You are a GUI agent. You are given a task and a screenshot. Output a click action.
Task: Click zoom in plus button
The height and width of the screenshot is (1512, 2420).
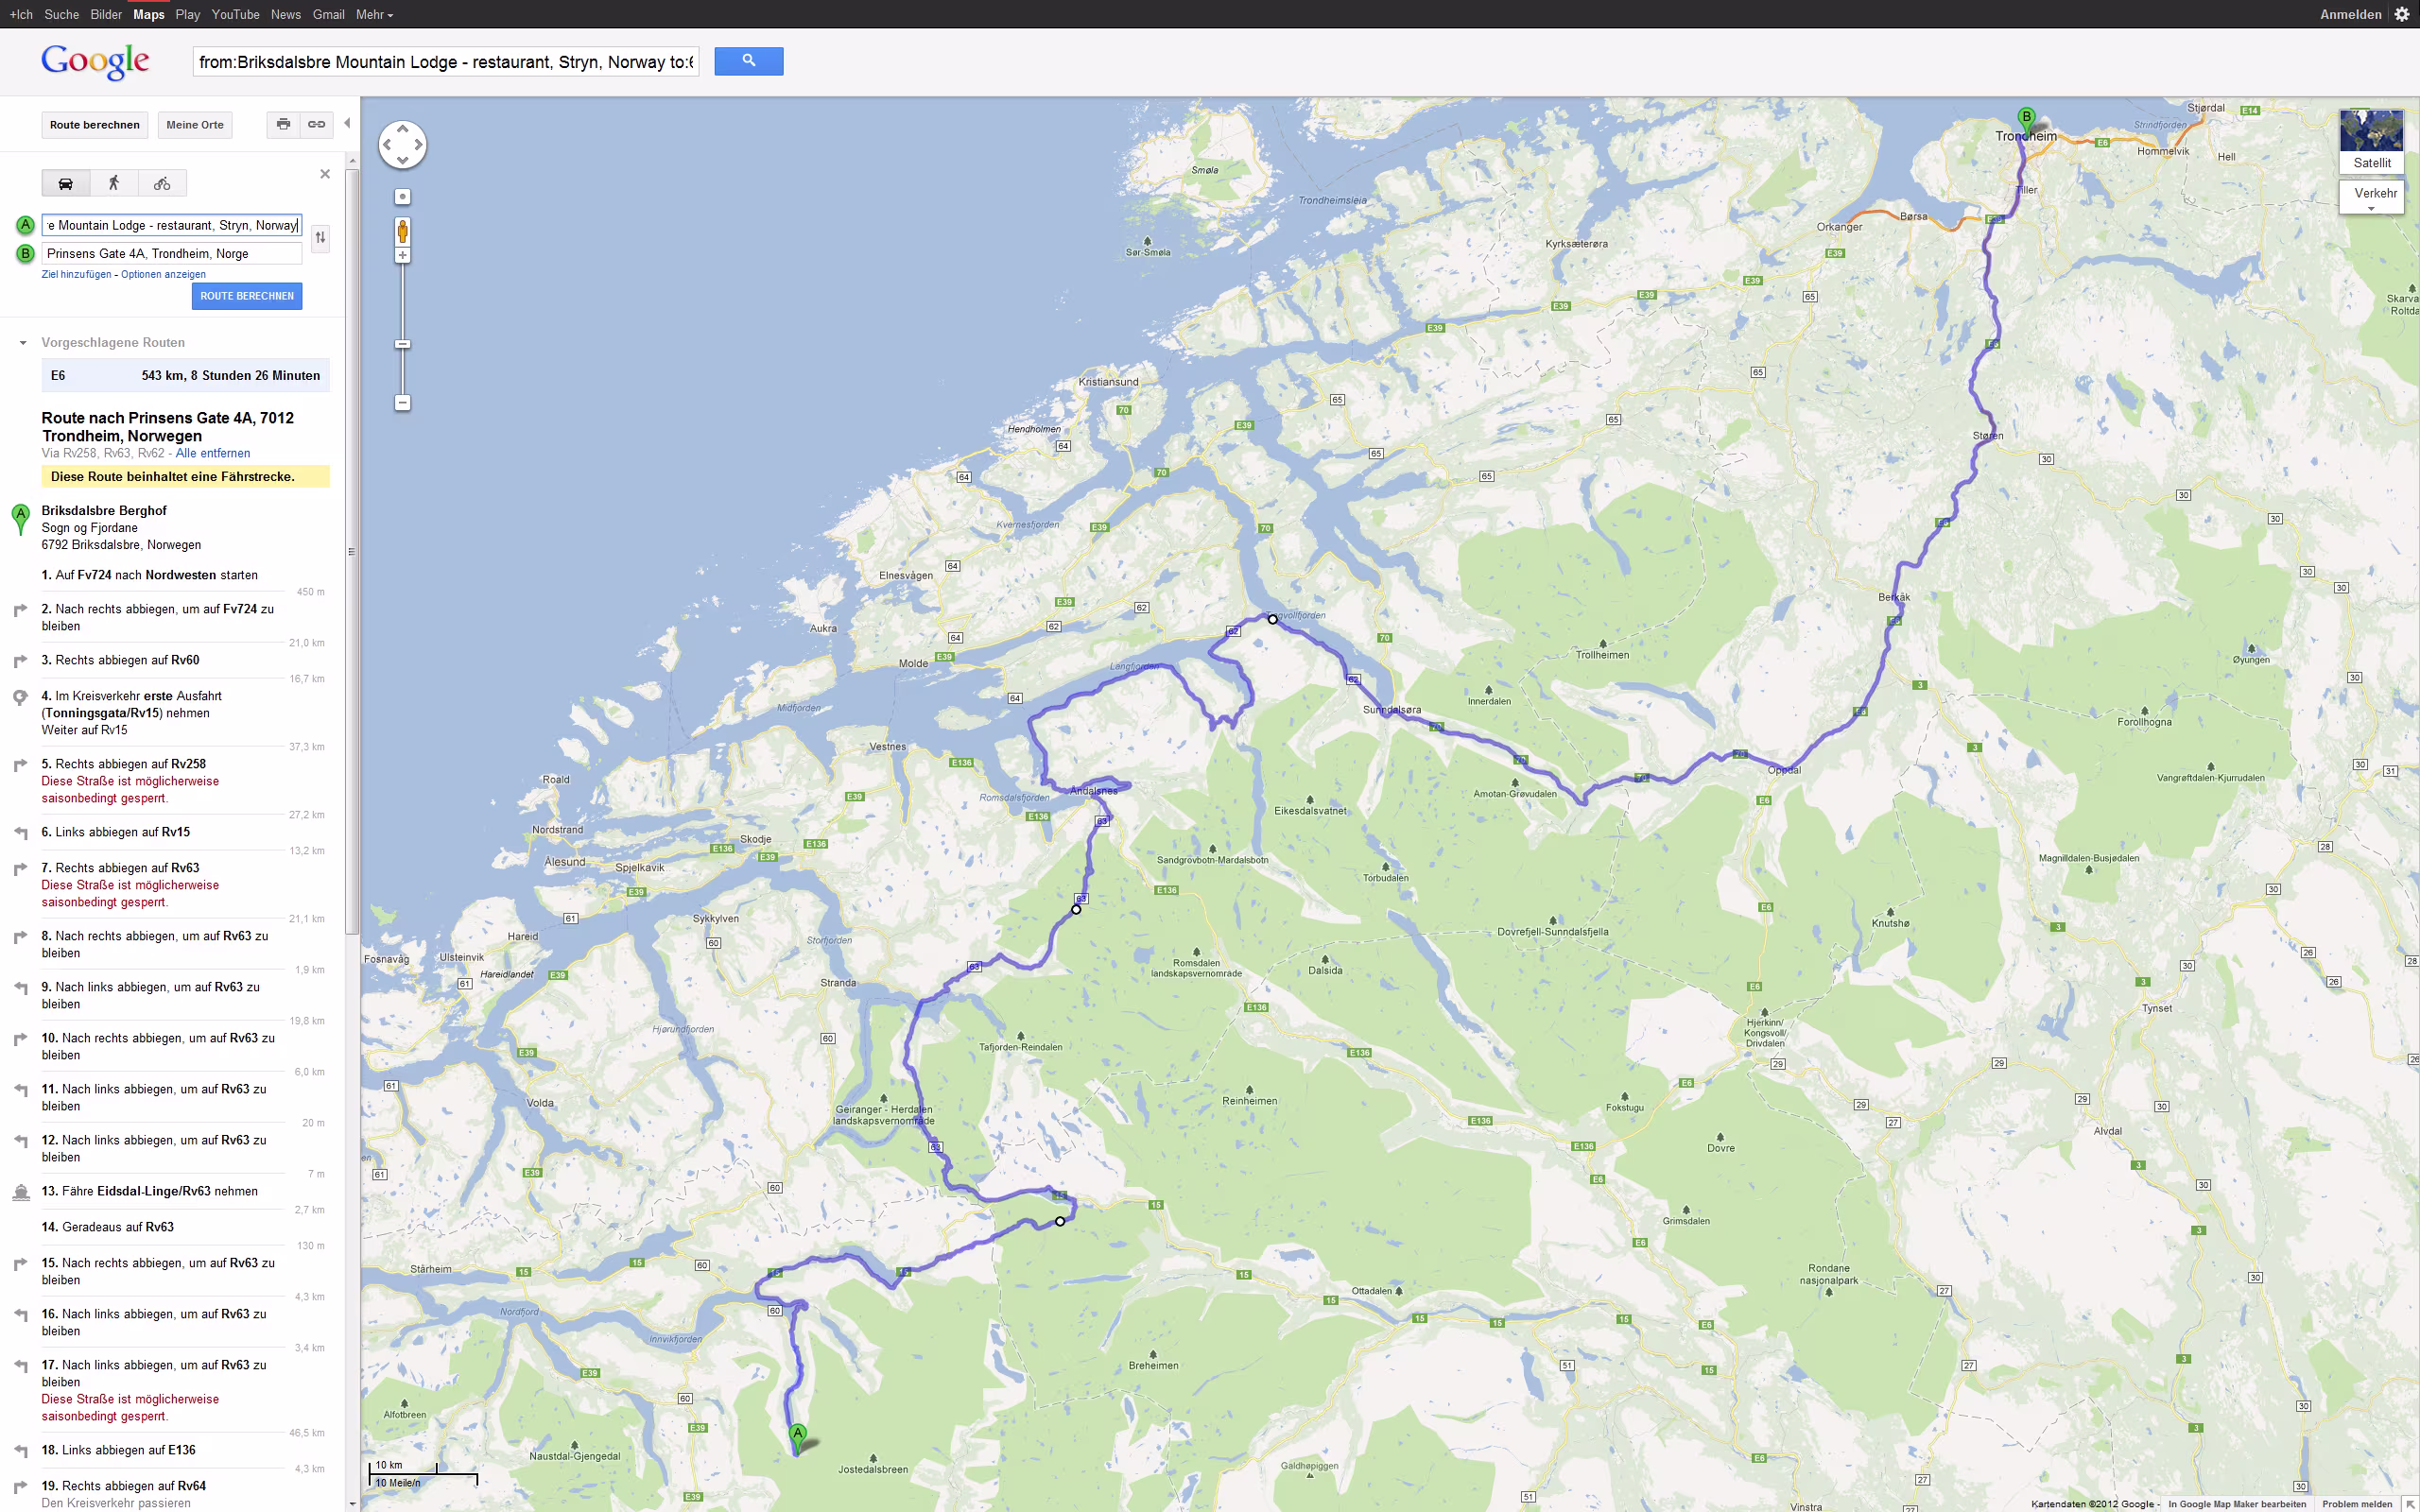pyautogui.click(x=403, y=256)
